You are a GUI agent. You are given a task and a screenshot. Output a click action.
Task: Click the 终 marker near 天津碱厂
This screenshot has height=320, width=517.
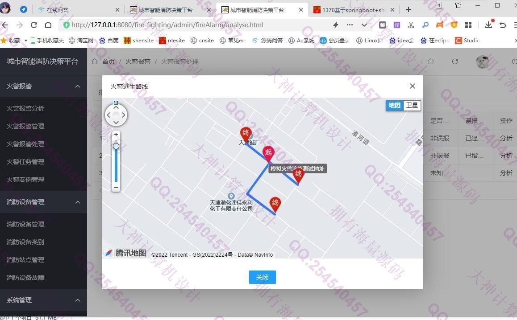pyautogui.click(x=246, y=134)
